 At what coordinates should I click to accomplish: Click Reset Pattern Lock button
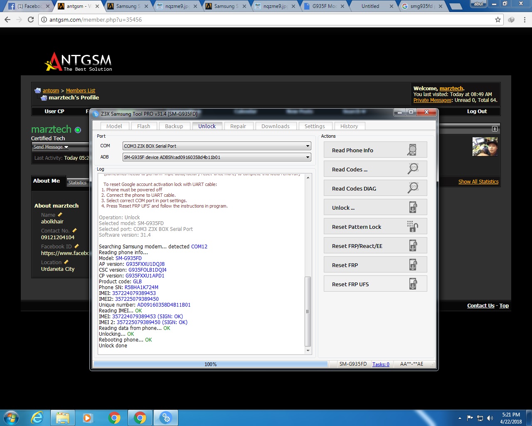coord(375,227)
